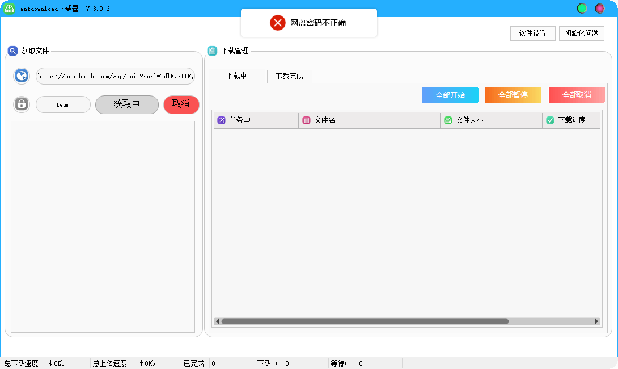This screenshot has height=369, width=618.
Task: Click the magenta circle window button
Action: (600, 9)
